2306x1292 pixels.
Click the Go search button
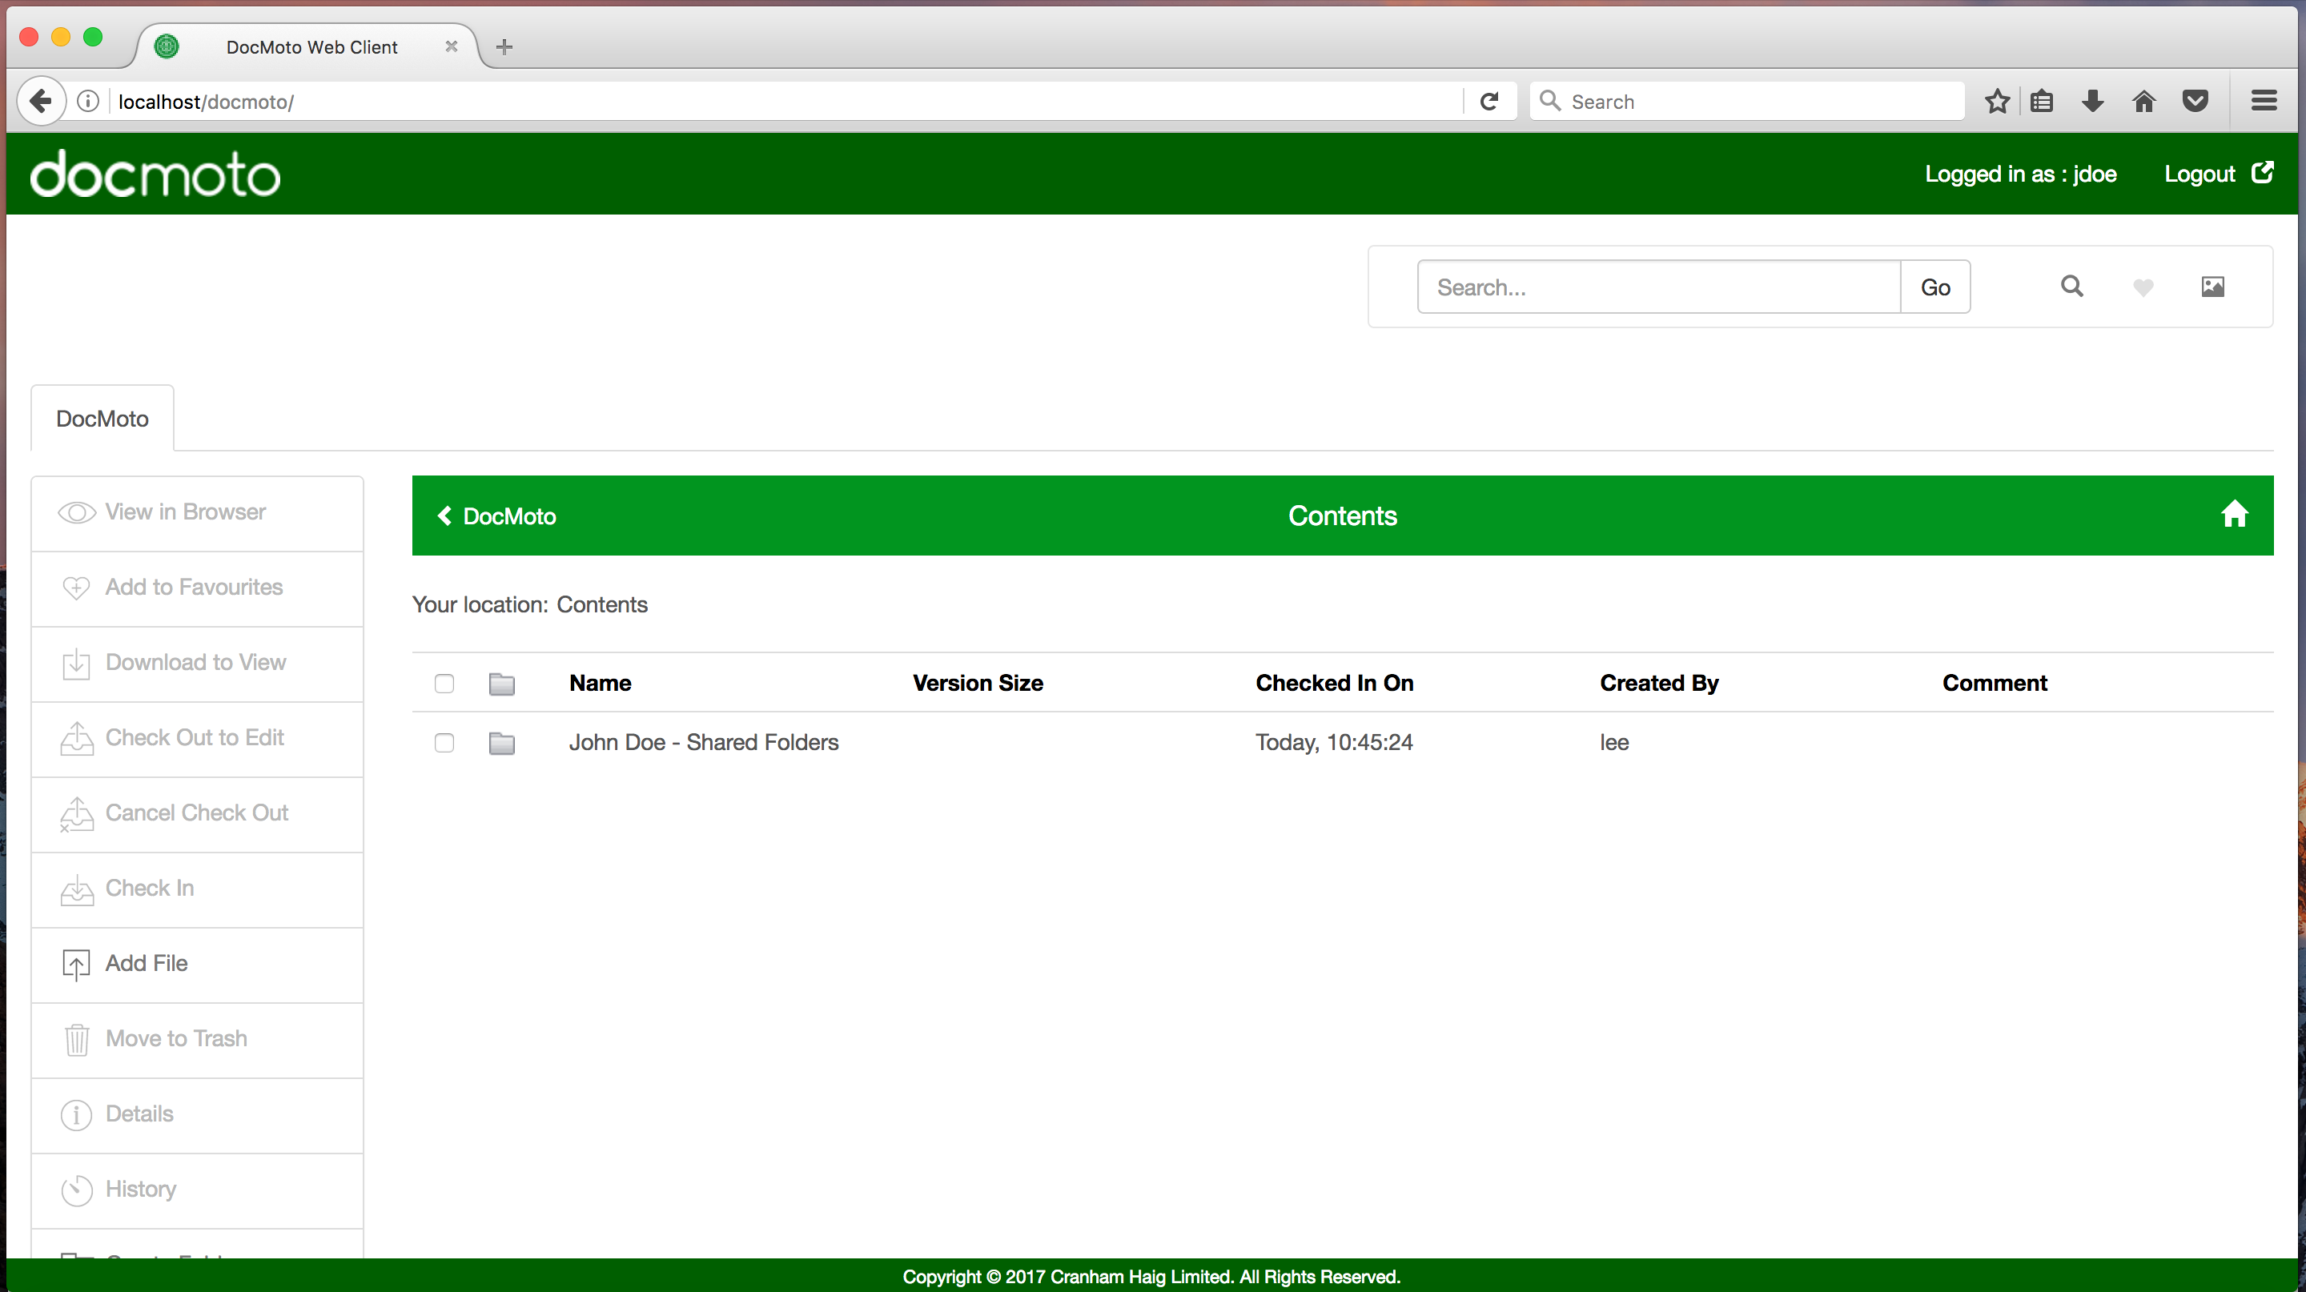[1935, 287]
